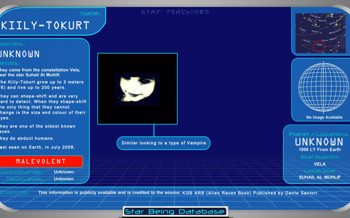Click the Star Being Database banner
The image size is (350, 218).
tap(175, 212)
